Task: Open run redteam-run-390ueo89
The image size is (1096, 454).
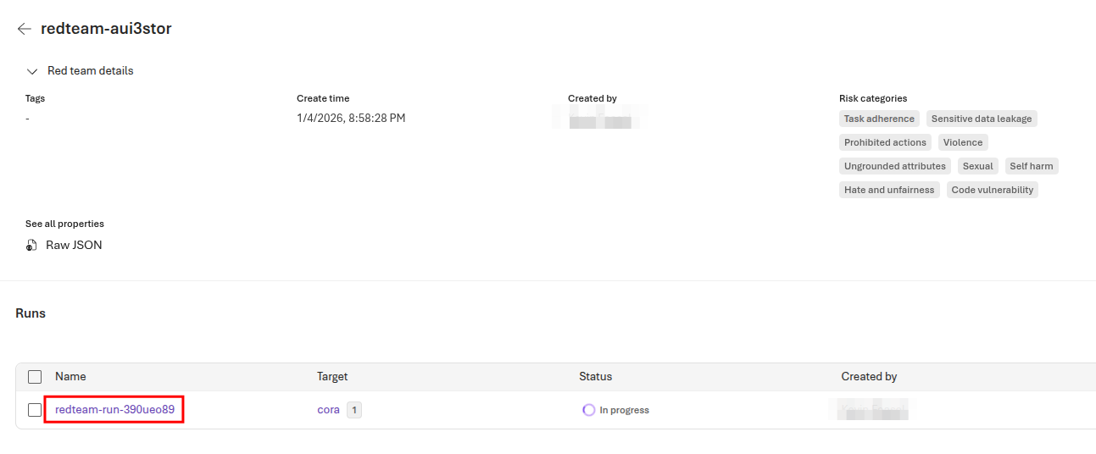Action: coord(114,410)
